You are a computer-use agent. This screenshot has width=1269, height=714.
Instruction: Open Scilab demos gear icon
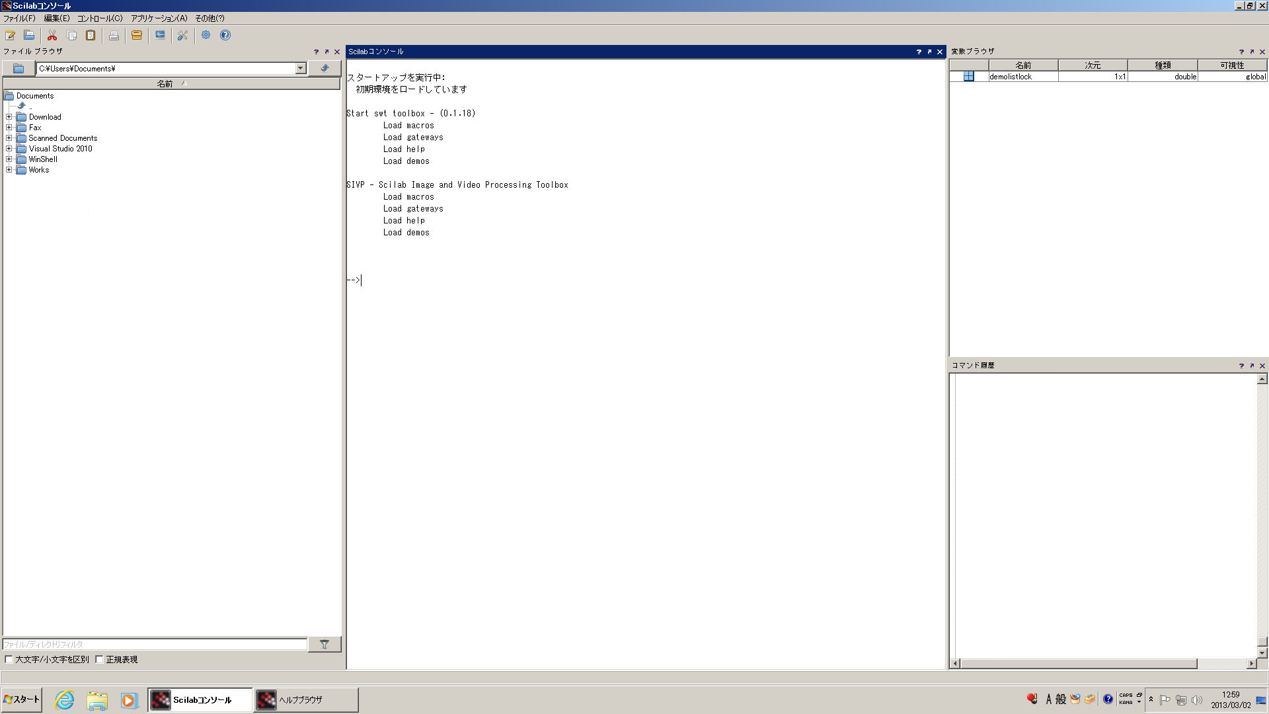click(206, 36)
